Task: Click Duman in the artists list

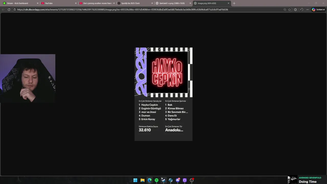Action: click(146, 116)
